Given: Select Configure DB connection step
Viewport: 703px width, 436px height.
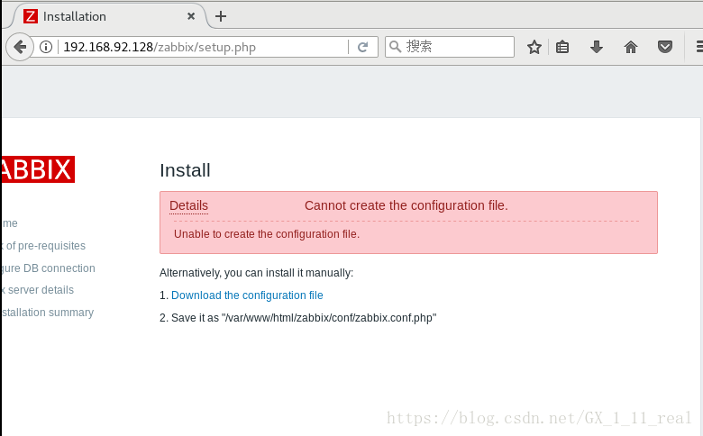Looking at the screenshot, I should (x=48, y=268).
